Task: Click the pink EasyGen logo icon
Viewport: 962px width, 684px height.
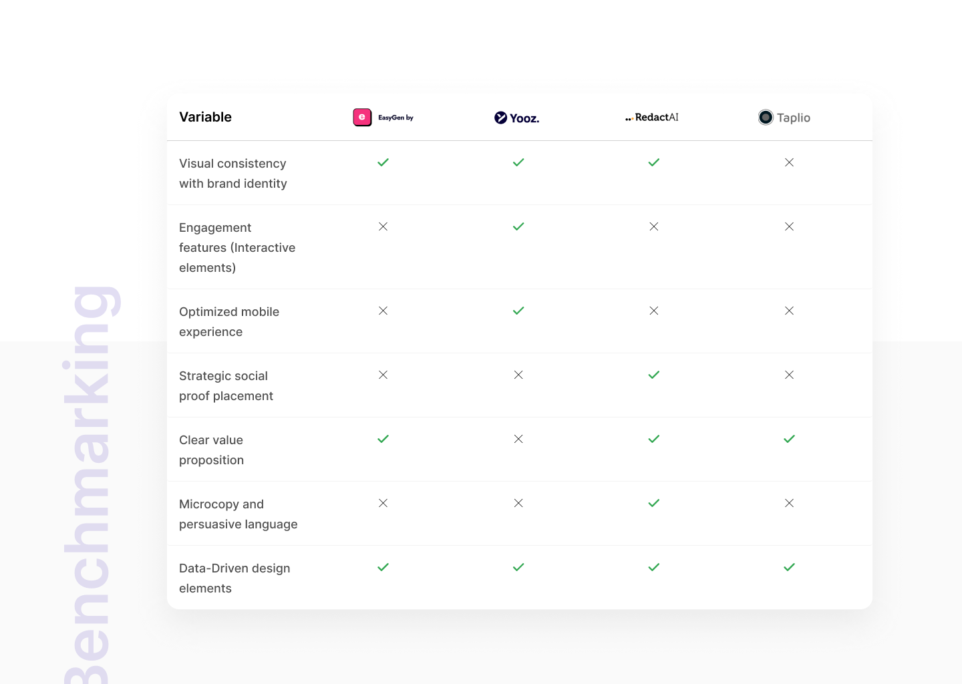Action: coord(362,118)
